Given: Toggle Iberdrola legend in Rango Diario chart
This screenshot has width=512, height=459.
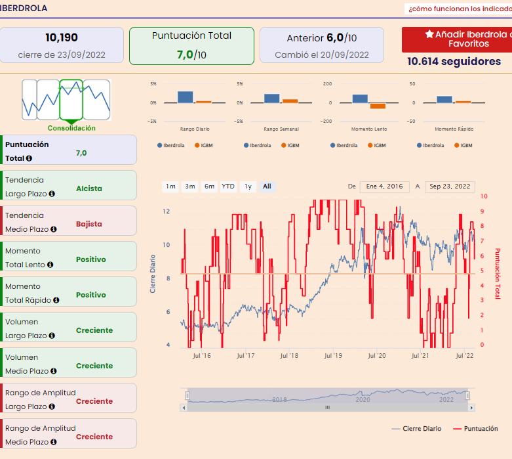Looking at the screenshot, I should [170, 145].
